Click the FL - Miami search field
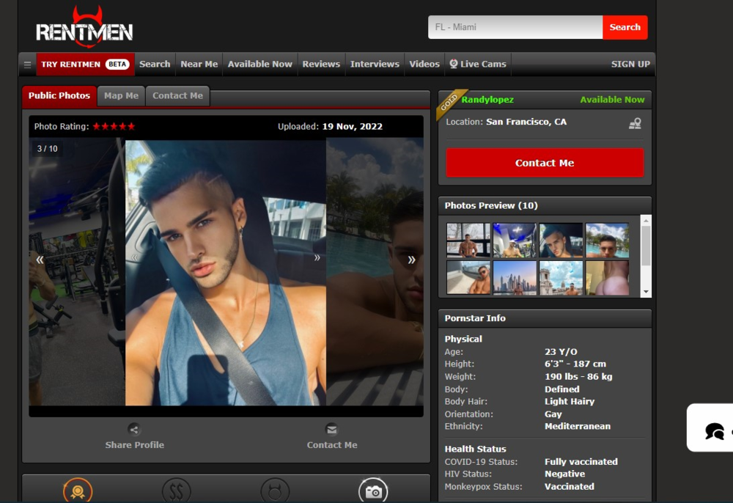The height and width of the screenshot is (503, 733). (x=515, y=27)
